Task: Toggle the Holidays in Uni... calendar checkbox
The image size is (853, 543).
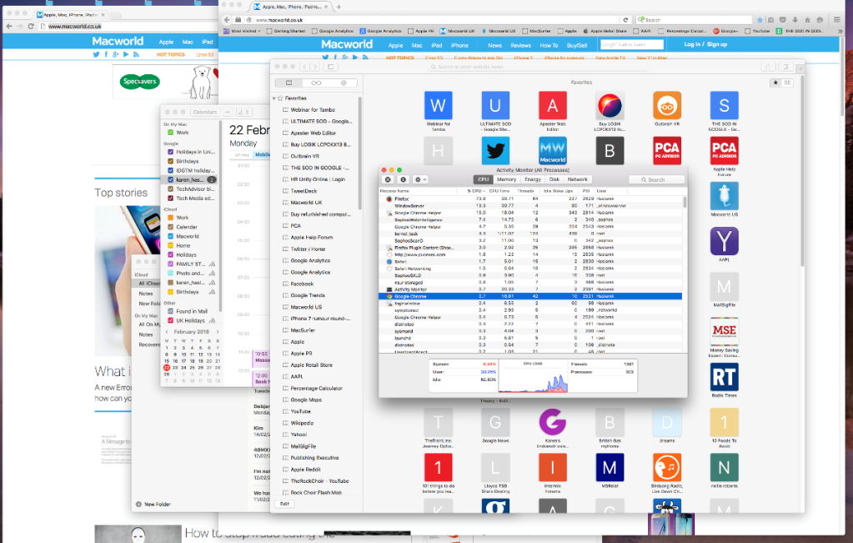Action: 170,152
